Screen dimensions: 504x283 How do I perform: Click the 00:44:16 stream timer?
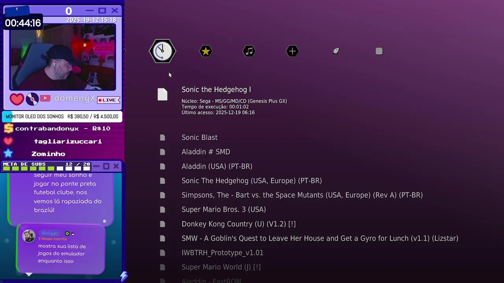(x=23, y=23)
